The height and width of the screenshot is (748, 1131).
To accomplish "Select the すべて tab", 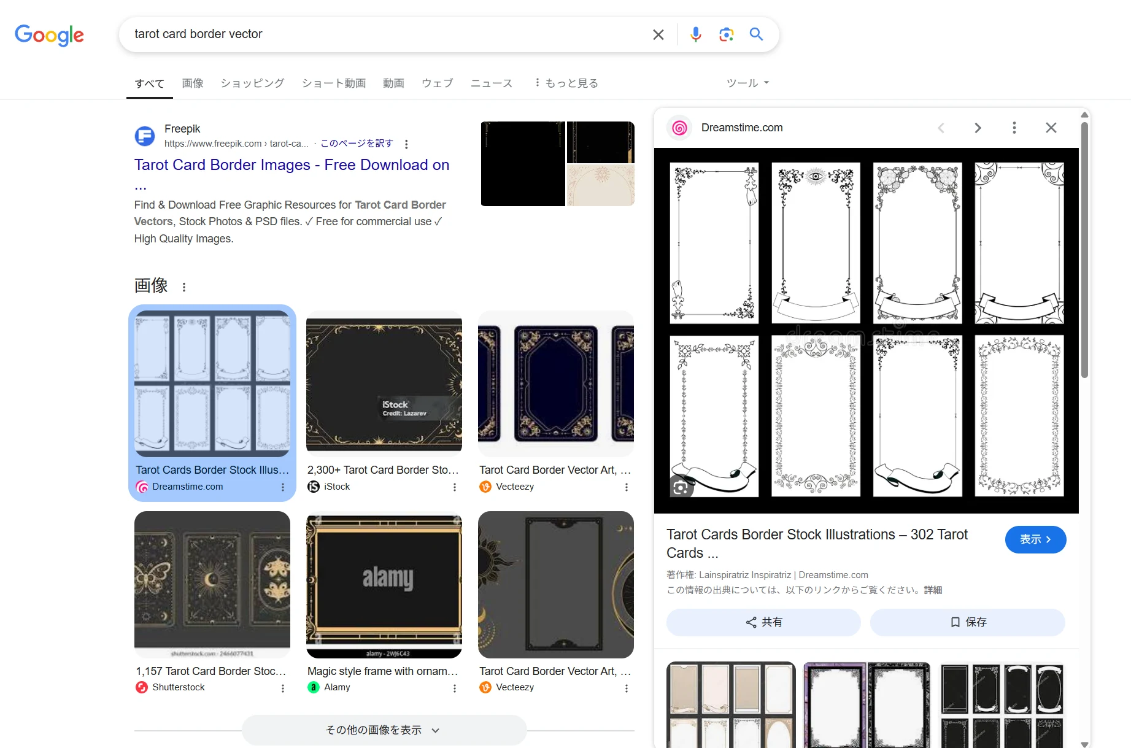I will click(x=150, y=83).
